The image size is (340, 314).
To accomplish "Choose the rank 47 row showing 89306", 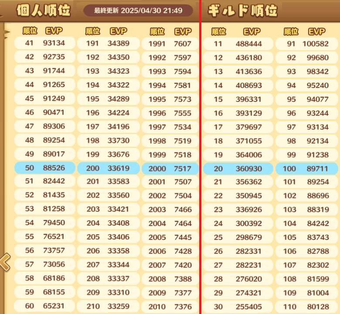I will 45,126.
